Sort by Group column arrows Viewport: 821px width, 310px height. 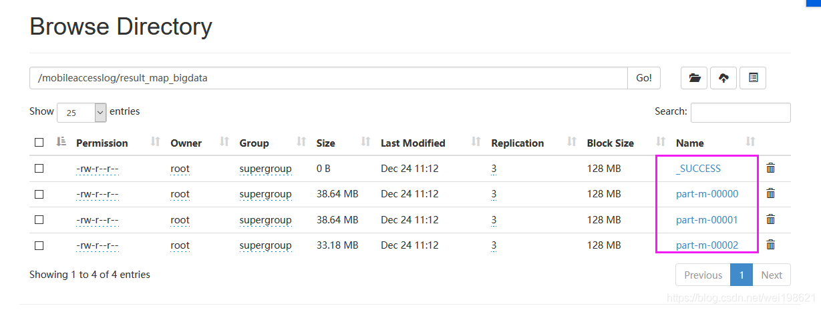(x=301, y=142)
